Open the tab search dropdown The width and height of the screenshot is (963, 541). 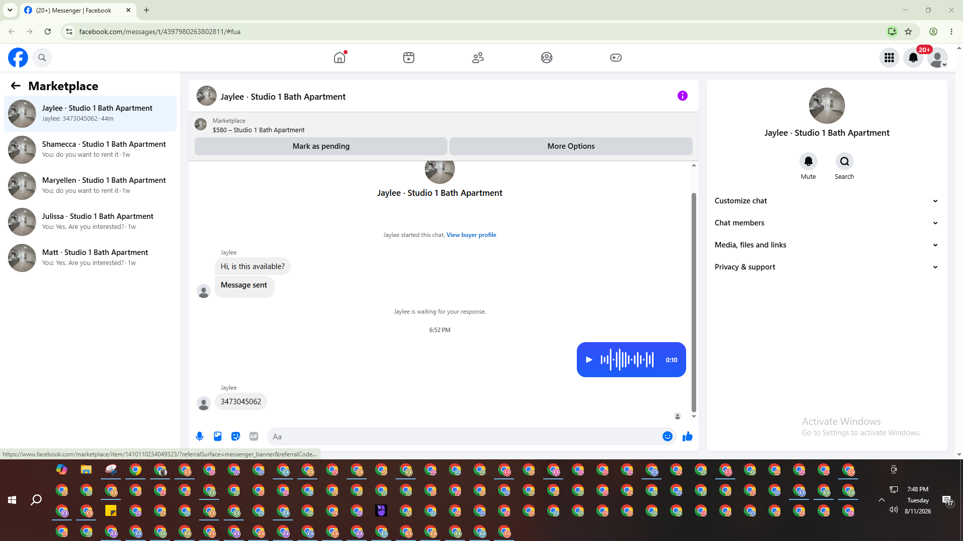[10, 10]
